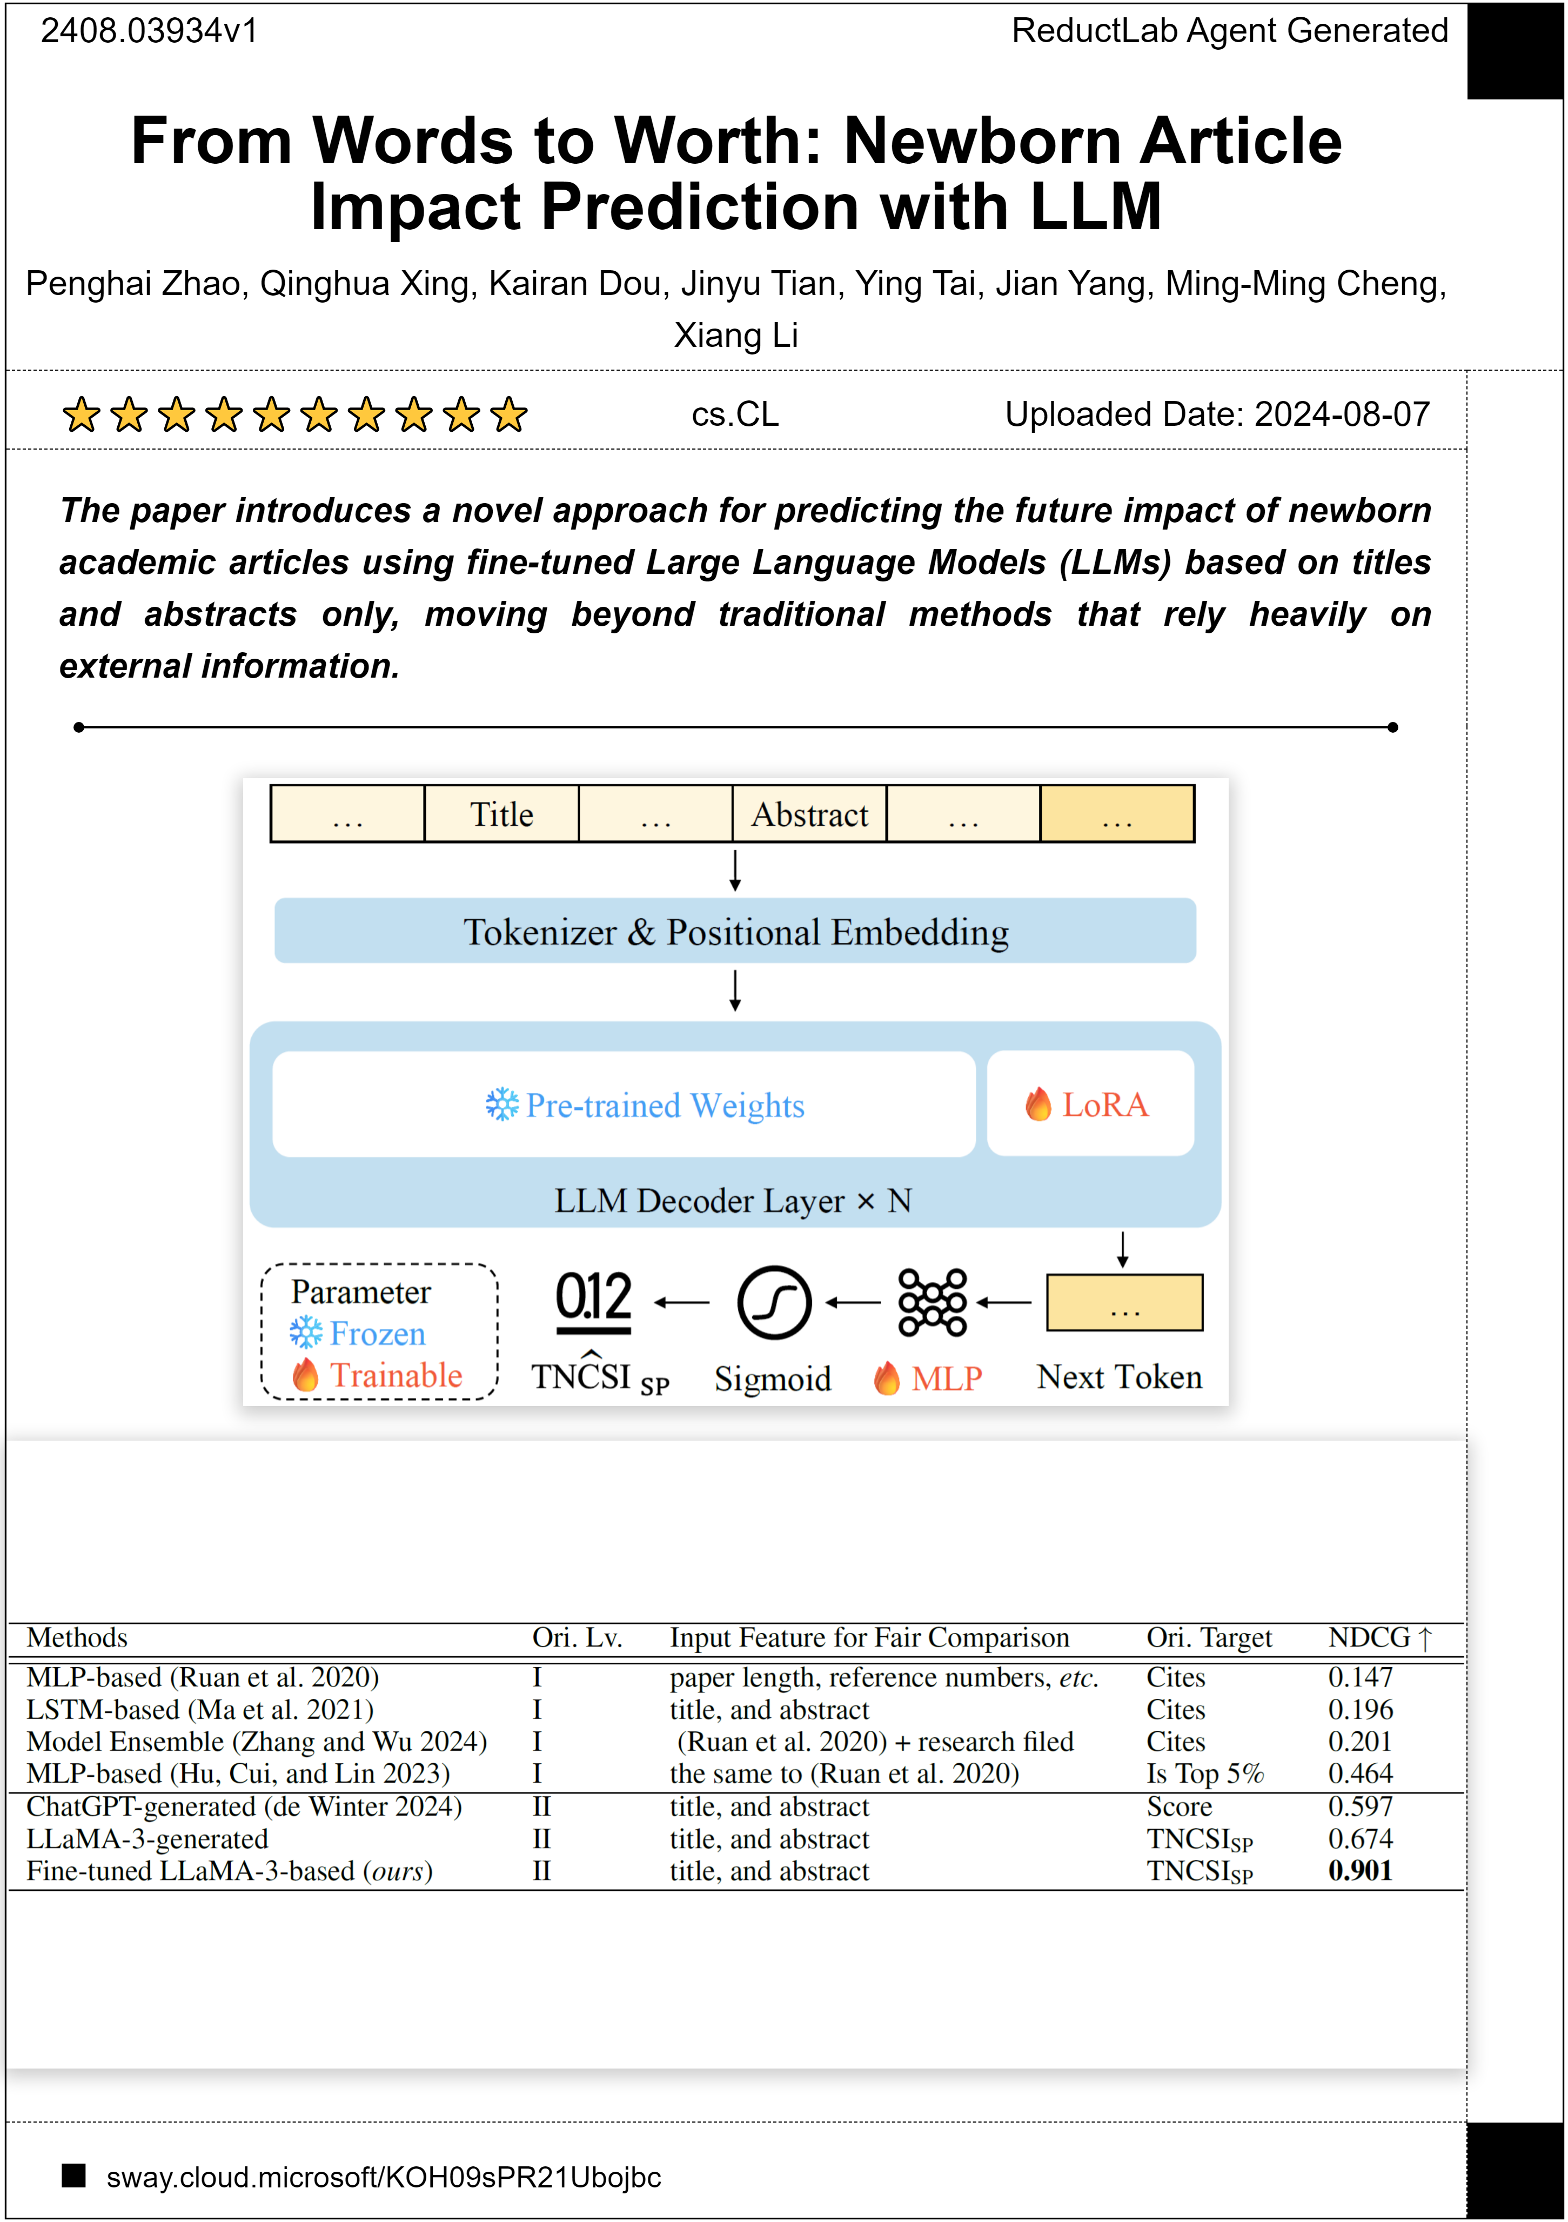Click the arXiv ID 2408.03934v1
1568x2222 pixels.
[x=149, y=31]
